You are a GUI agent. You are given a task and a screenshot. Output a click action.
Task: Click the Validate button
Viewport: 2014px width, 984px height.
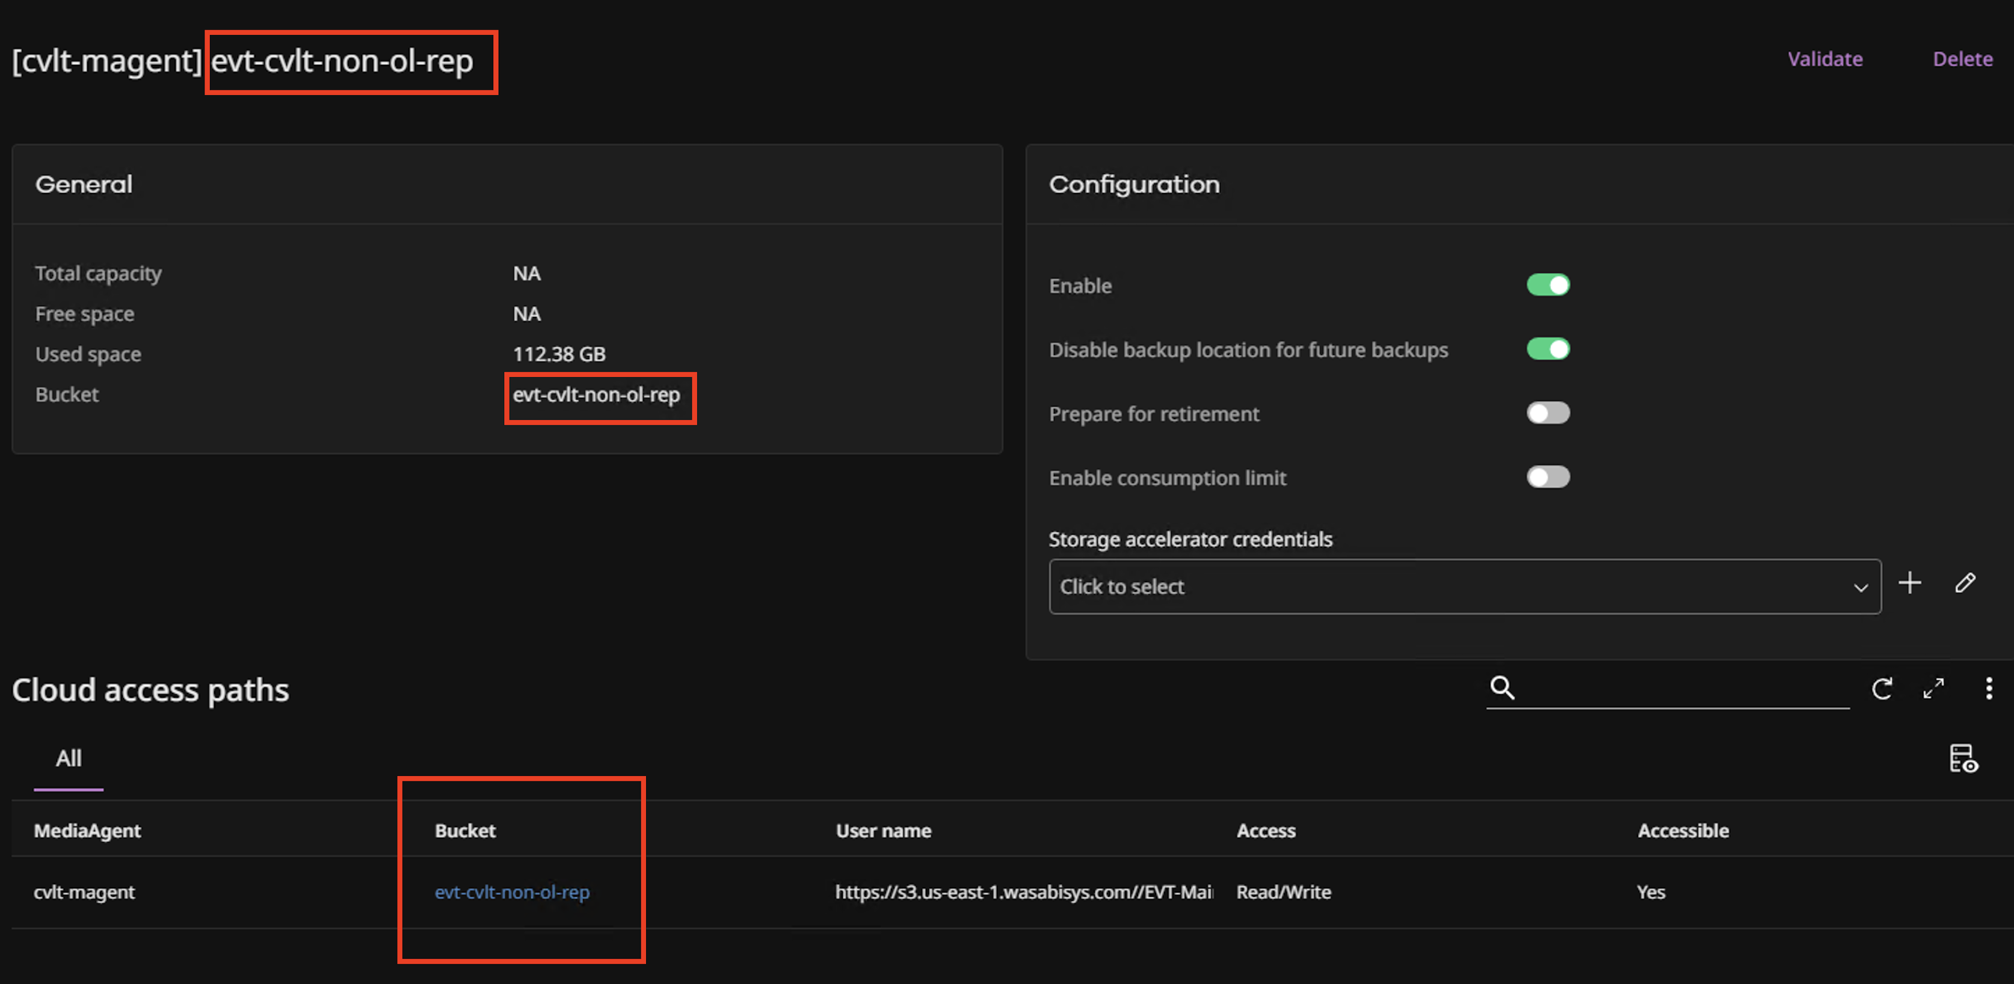[x=1825, y=60]
